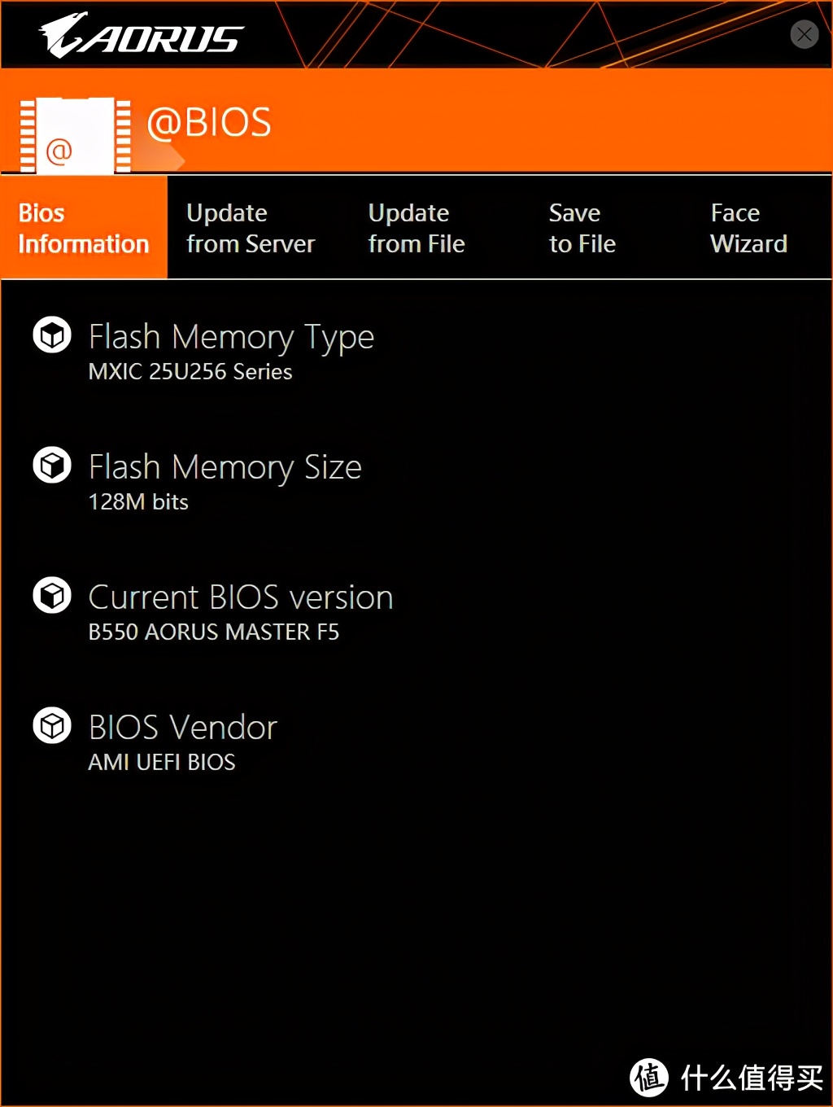Image resolution: width=833 pixels, height=1107 pixels.
Task: Close the @BIOS window
Action: pos(804,34)
